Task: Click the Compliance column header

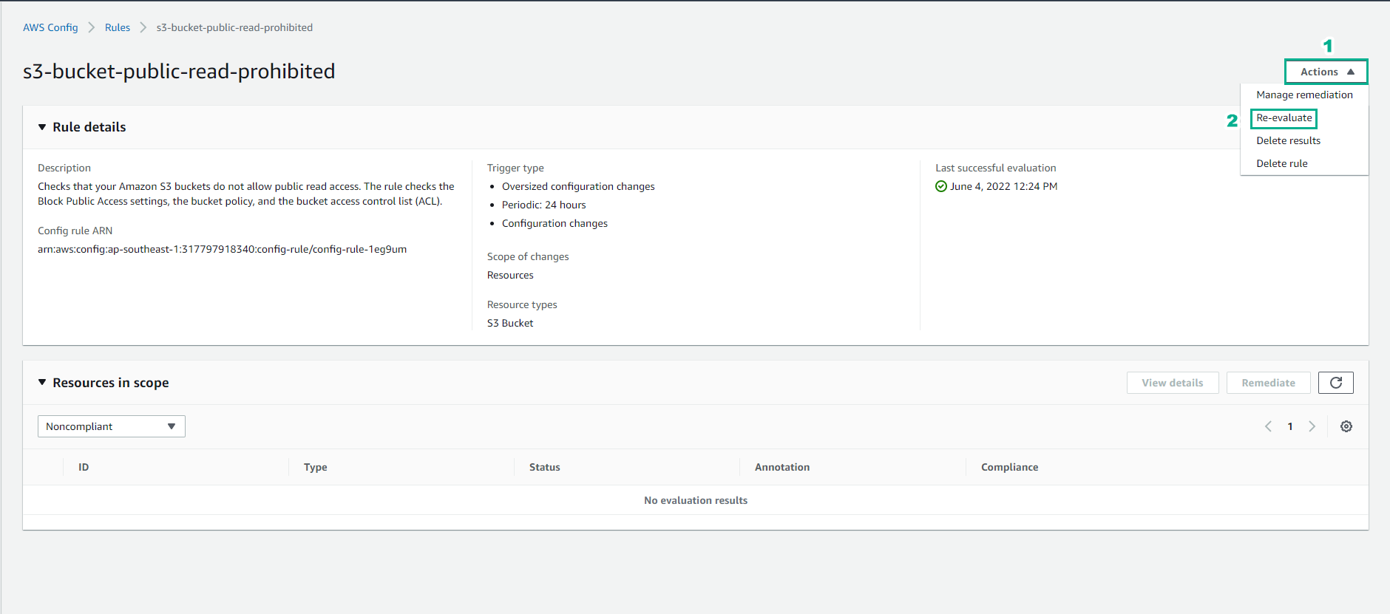Action: pyautogui.click(x=1009, y=467)
